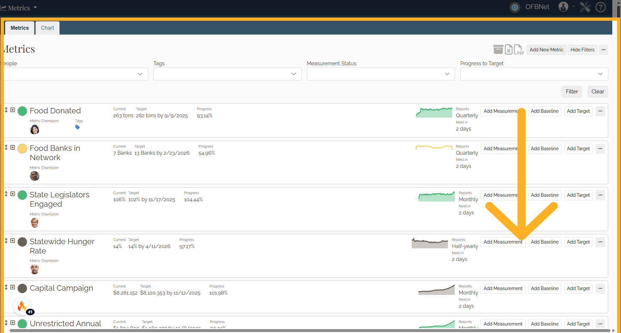Open more options for Food Banks in Network row

[600, 149]
